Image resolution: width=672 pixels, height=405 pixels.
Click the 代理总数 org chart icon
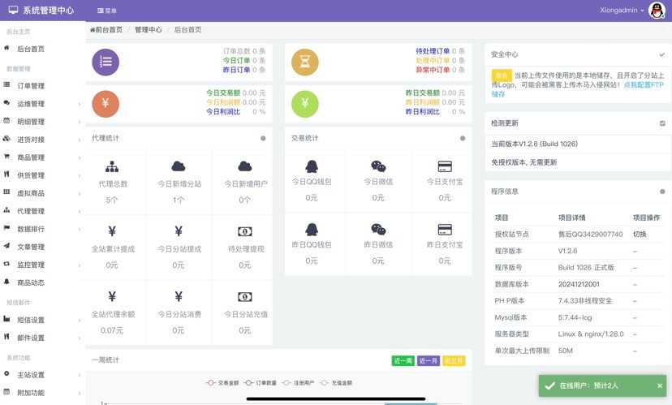click(x=112, y=166)
